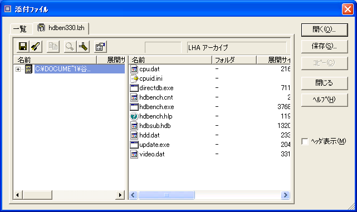The image size is (357, 212).
Task: Click the tree pane scrollbar thumb
Action: (37, 195)
